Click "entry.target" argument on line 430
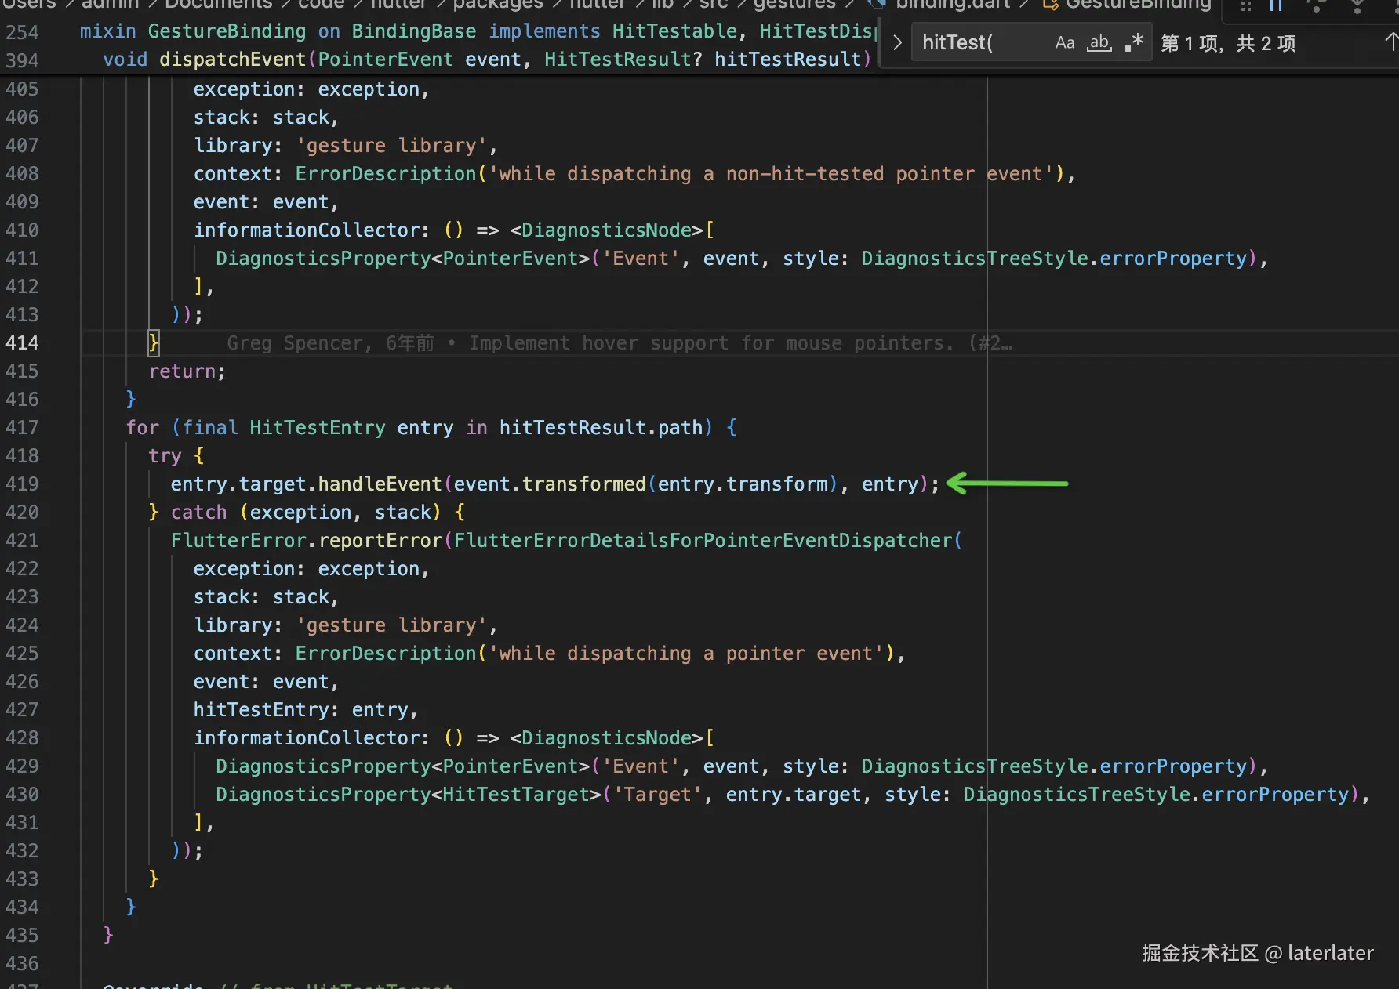This screenshot has width=1399, height=989. point(793,795)
